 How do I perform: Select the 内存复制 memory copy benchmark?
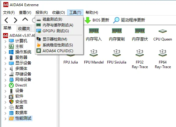tap(117, 31)
